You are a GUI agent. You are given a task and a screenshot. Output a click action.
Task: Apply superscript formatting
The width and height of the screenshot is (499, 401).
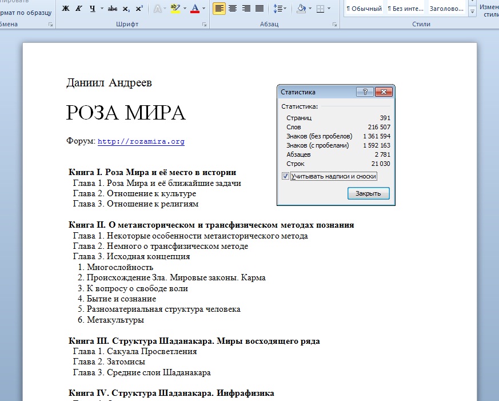(x=139, y=9)
